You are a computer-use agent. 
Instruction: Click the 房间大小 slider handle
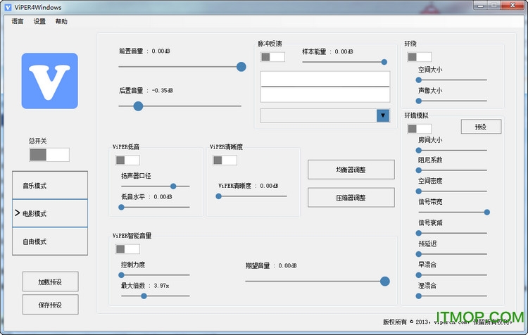point(419,150)
